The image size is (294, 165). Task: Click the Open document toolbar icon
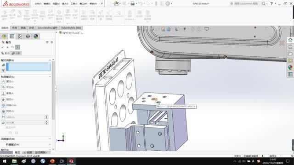[x=117, y=3]
